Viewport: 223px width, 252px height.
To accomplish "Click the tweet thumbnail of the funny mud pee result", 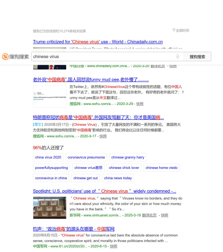I will pyautogui.click(x=50, y=96).
